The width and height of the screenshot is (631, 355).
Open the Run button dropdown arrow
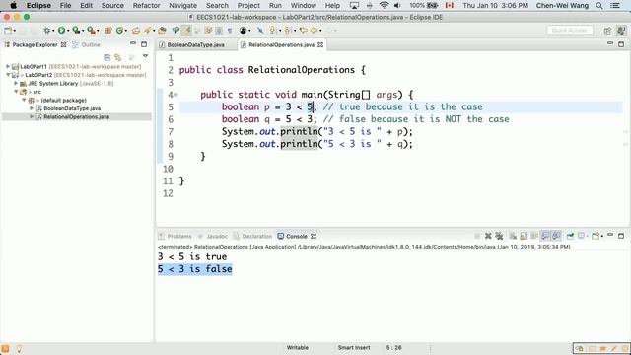pos(68,31)
